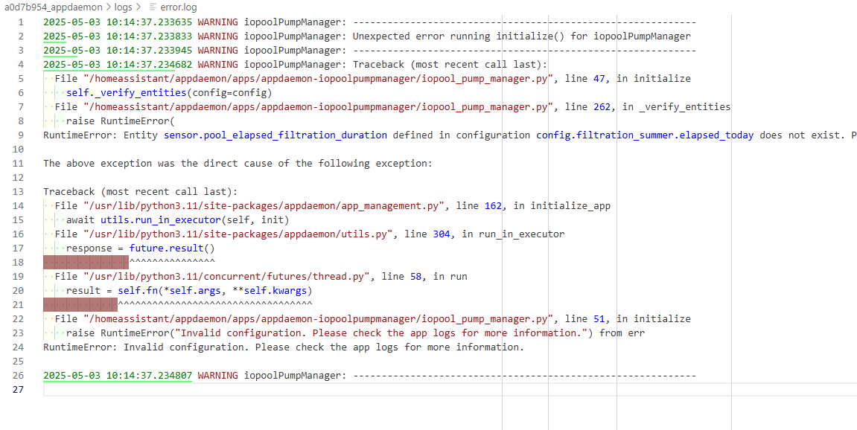
Task: Click the logs breadcrumb folder
Action: pyautogui.click(x=123, y=7)
